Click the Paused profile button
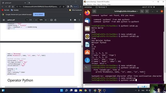Viewport: 166px width, 93px height. pos(74,6)
